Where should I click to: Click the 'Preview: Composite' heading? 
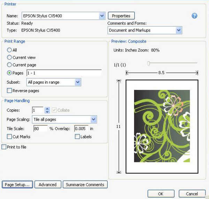129,41
